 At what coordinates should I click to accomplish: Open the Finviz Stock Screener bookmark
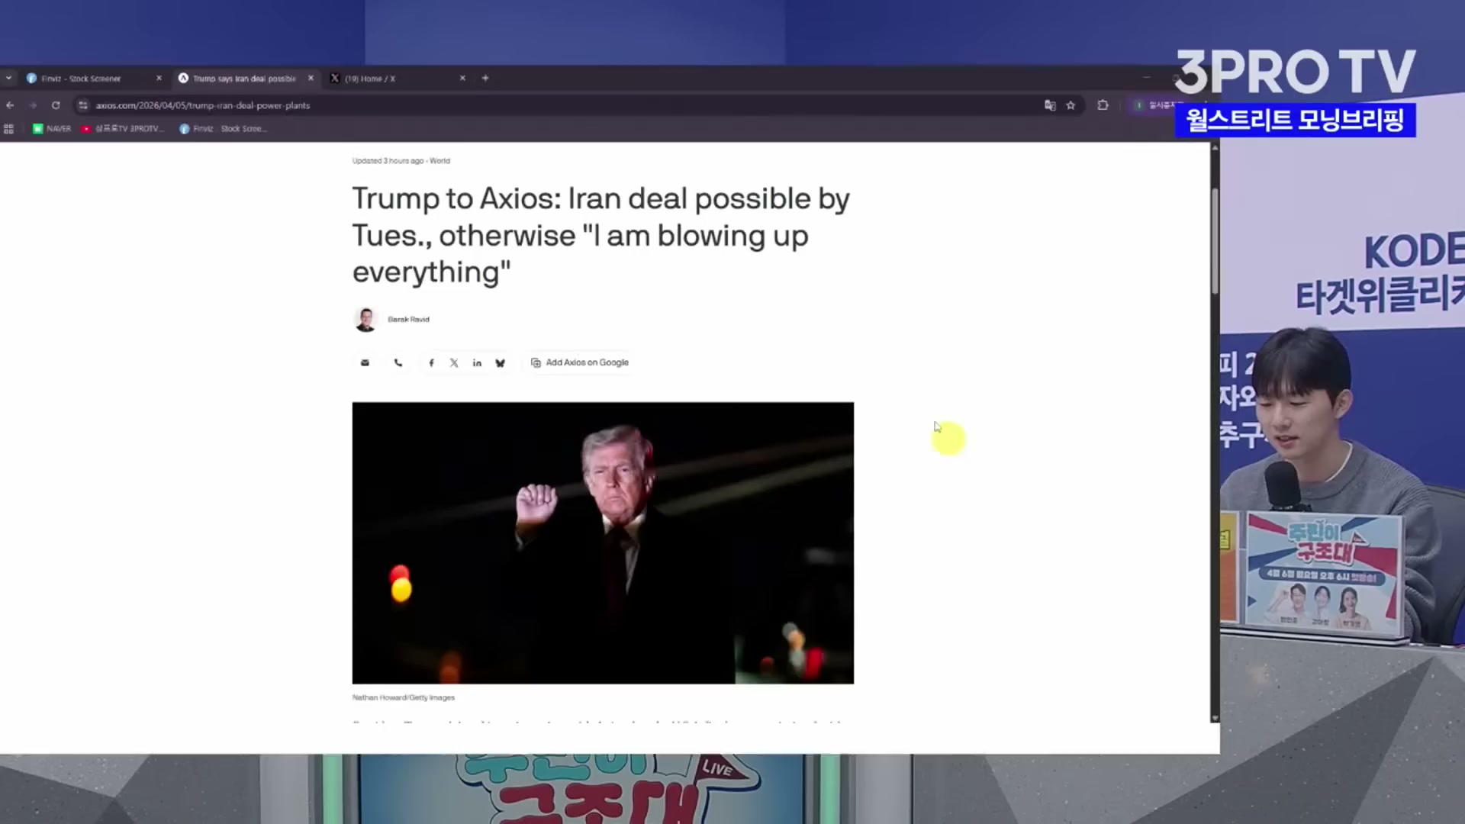[x=223, y=129]
